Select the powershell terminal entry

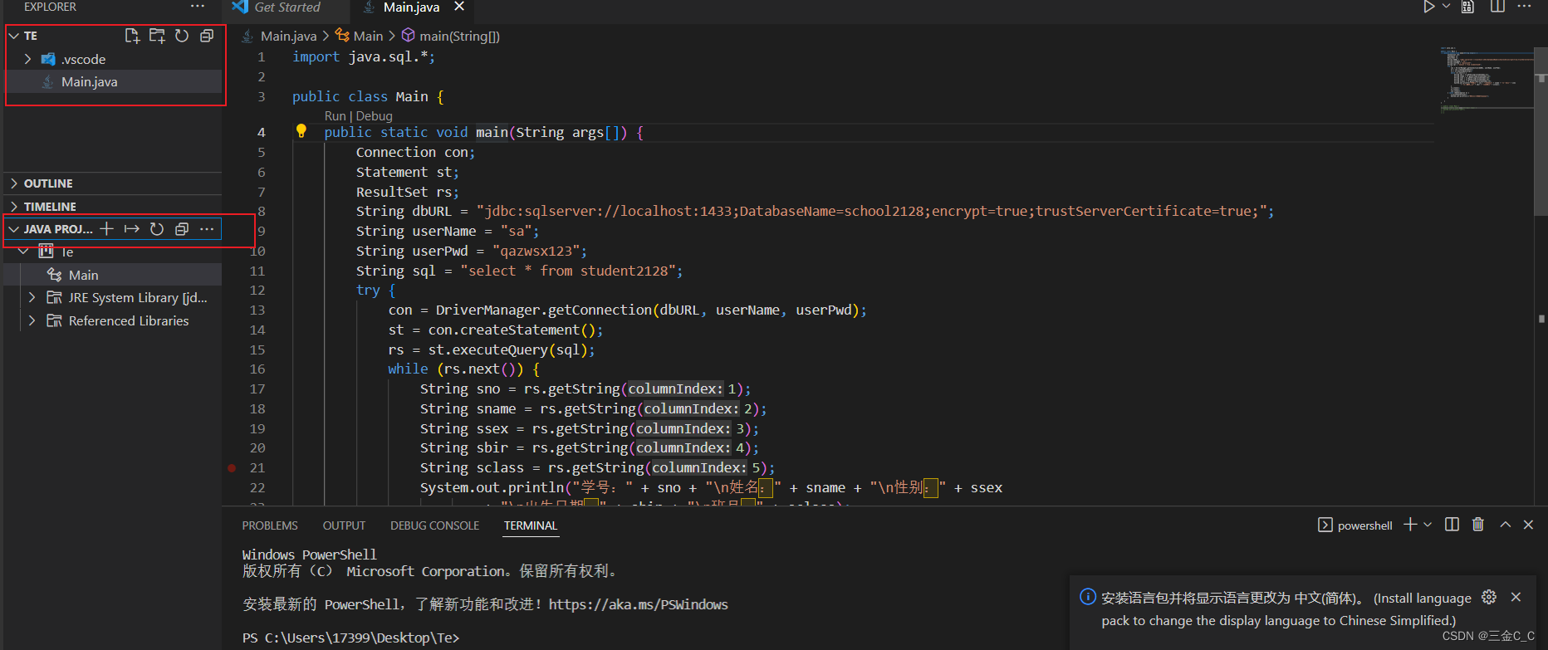(x=1355, y=525)
